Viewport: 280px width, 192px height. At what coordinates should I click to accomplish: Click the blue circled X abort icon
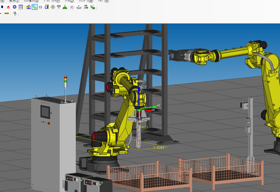14,7
